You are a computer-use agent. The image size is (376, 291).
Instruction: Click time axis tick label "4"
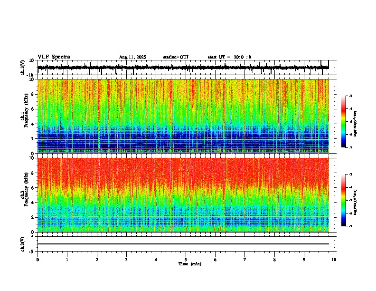point(156,260)
